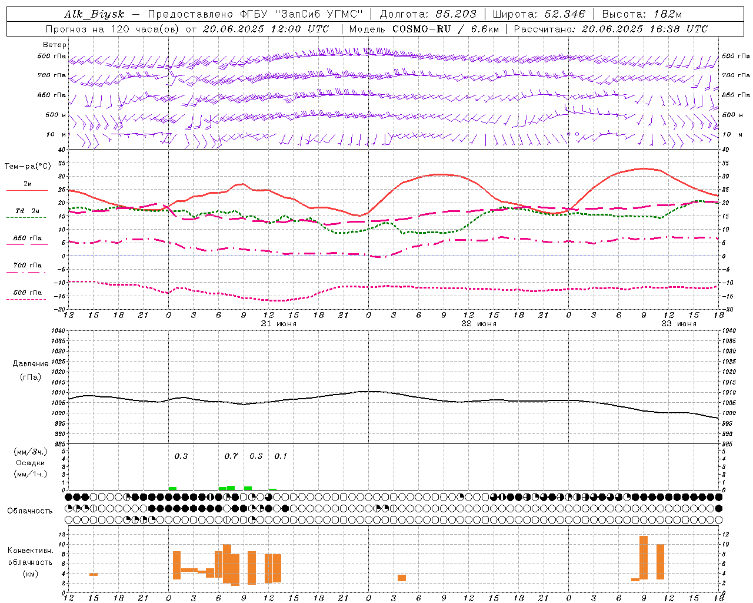Click the '(гПа)' unit under Давление

tap(31, 377)
